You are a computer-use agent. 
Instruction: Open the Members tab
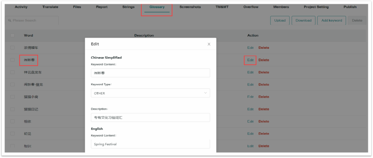[281, 7]
